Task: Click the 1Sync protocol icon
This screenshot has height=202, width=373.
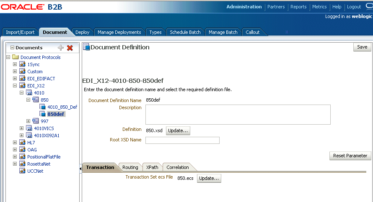Action: click(22, 64)
